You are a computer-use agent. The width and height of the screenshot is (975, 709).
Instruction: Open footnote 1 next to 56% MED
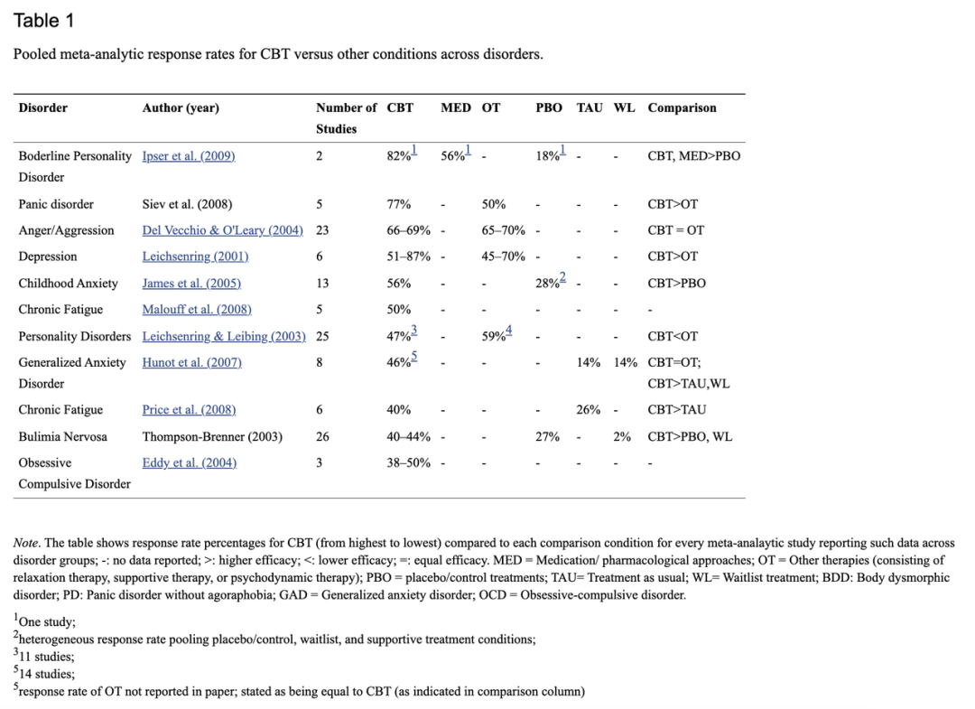(x=469, y=150)
